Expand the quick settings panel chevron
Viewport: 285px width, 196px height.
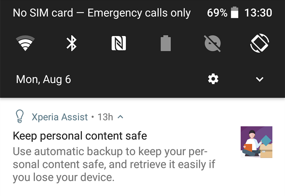click(x=260, y=79)
